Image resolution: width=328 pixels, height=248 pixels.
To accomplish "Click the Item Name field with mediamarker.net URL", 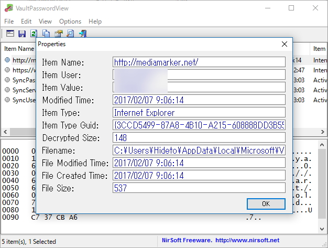I will pyautogui.click(x=199, y=62).
